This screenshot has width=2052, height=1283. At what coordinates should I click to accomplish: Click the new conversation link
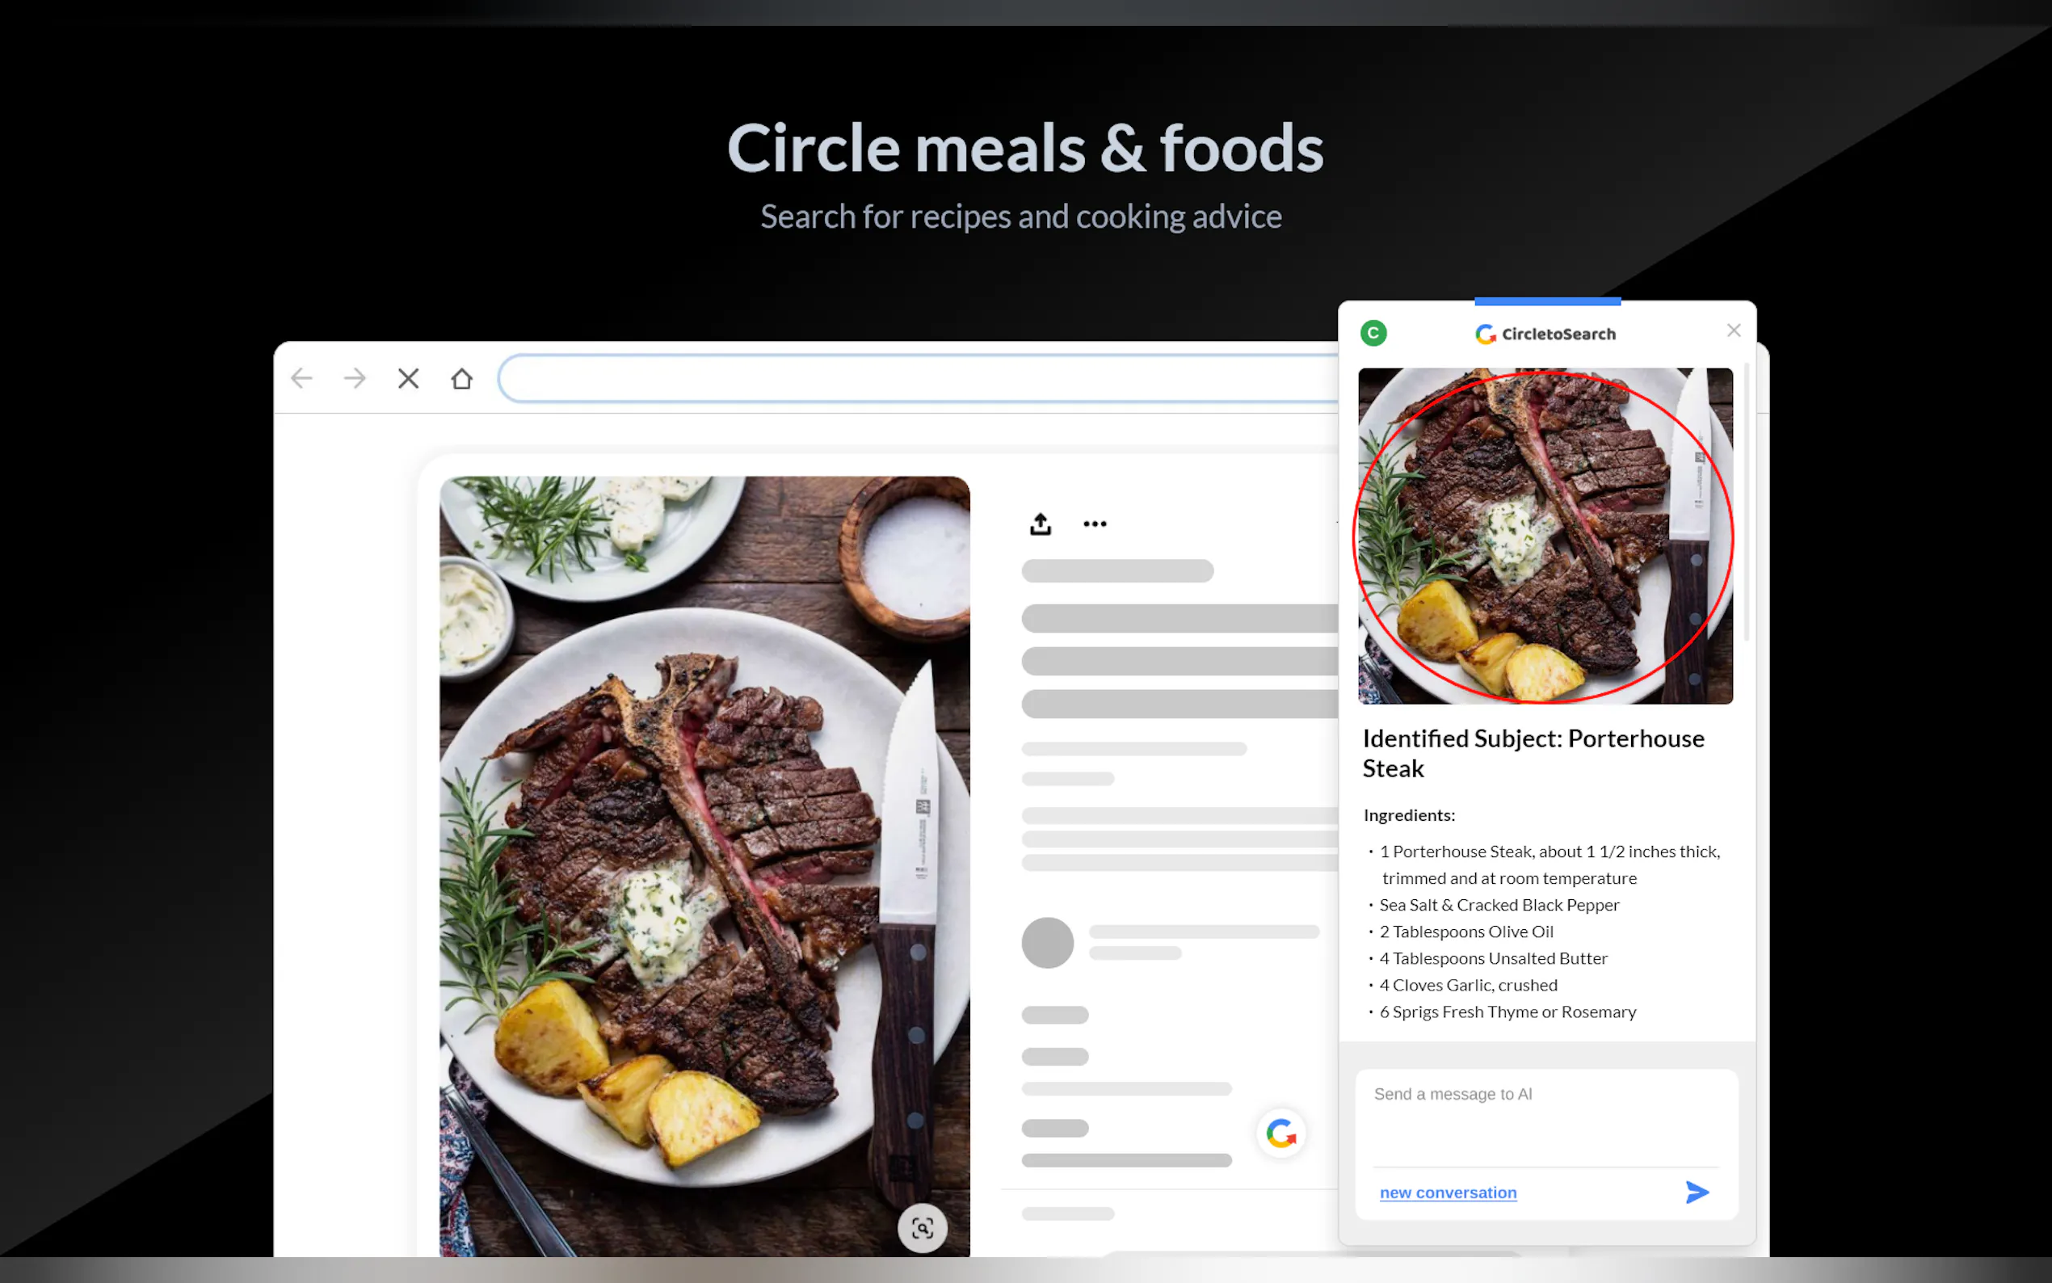(1447, 1193)
